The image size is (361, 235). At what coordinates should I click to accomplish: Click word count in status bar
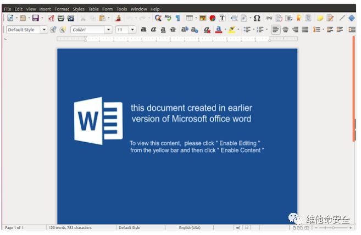(70, 227)
